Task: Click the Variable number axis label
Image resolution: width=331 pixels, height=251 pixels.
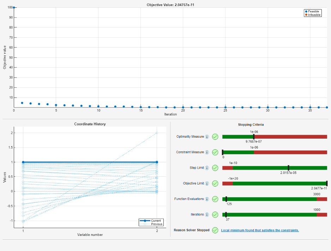Action: tap(90, 235)
